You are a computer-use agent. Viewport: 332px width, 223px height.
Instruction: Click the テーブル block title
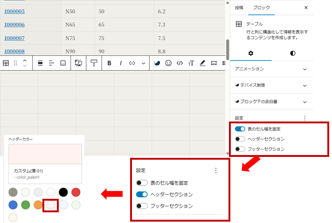click(255, 24)
